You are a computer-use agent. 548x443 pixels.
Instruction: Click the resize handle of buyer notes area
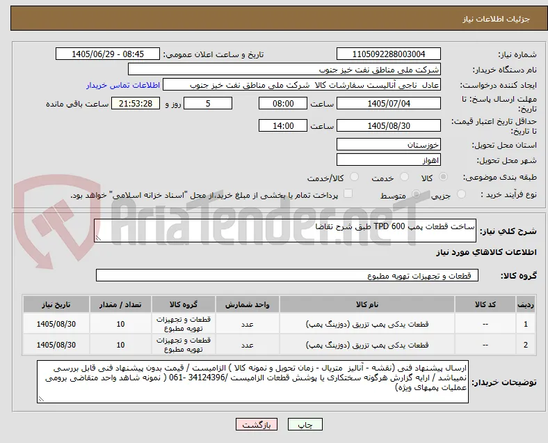click(41, 399)
